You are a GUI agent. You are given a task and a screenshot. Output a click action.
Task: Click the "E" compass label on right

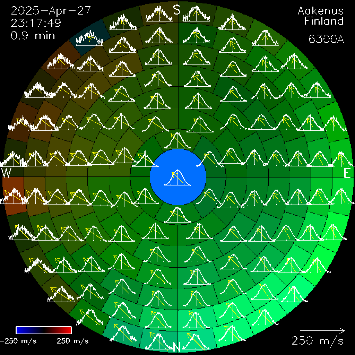pos(347,174)
